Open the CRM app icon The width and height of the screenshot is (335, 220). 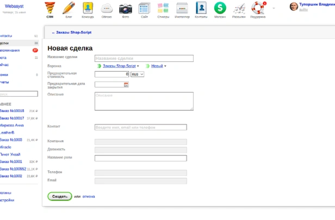pos(49,8)
